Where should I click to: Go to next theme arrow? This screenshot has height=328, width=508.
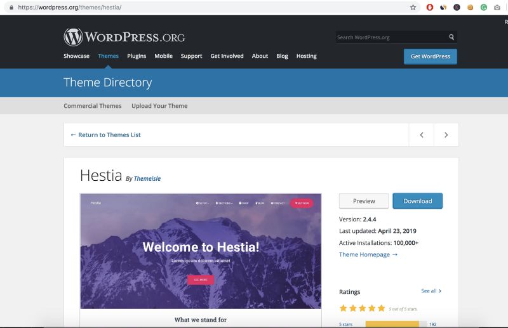click(x=446, y=134)
